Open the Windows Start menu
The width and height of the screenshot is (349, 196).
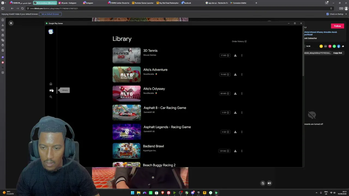(x=133, y=193)
